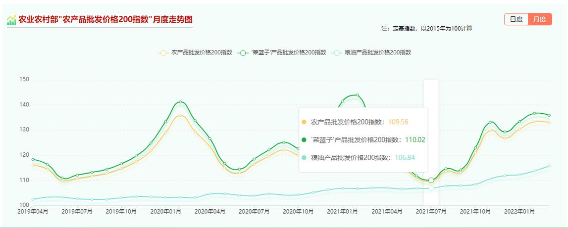Toggle the '菜篮子'产品批发价格200指数 legend series

282,52
